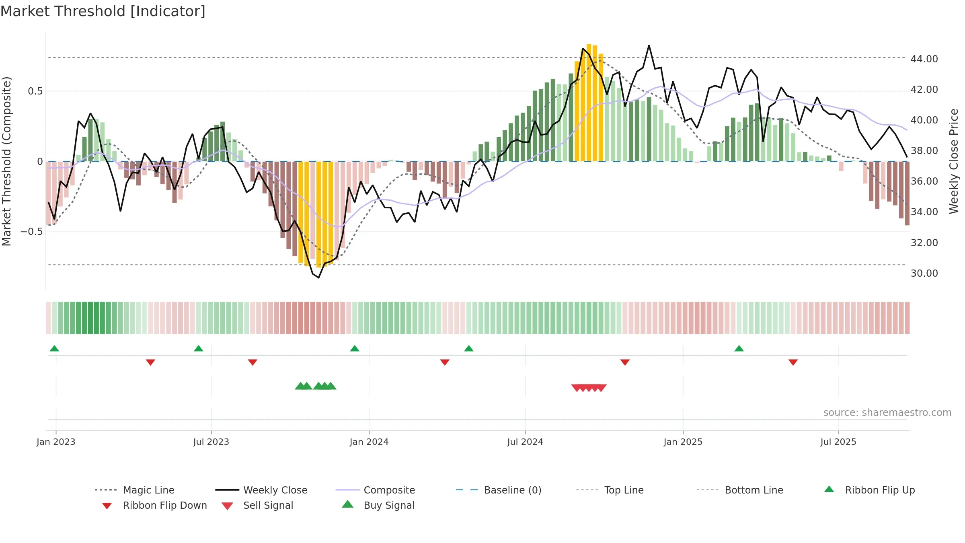Screen dimensions: 965x543
Task: Click the Weekly Close Price axis title
Action: tap(954, 161)
